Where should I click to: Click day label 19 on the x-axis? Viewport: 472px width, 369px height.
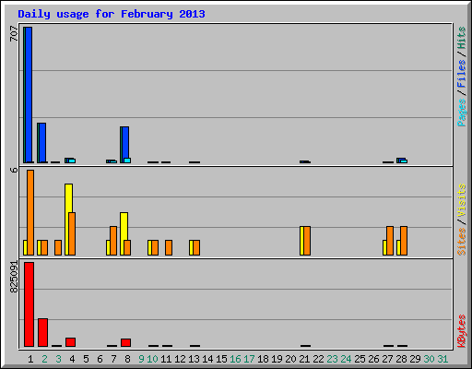[277, 359]
